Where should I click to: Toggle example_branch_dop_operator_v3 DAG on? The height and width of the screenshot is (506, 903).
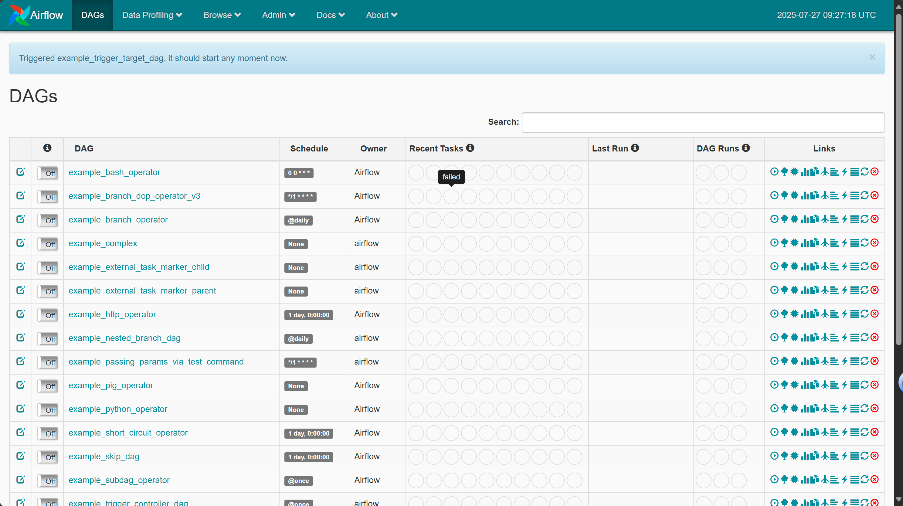coord(48,197)
